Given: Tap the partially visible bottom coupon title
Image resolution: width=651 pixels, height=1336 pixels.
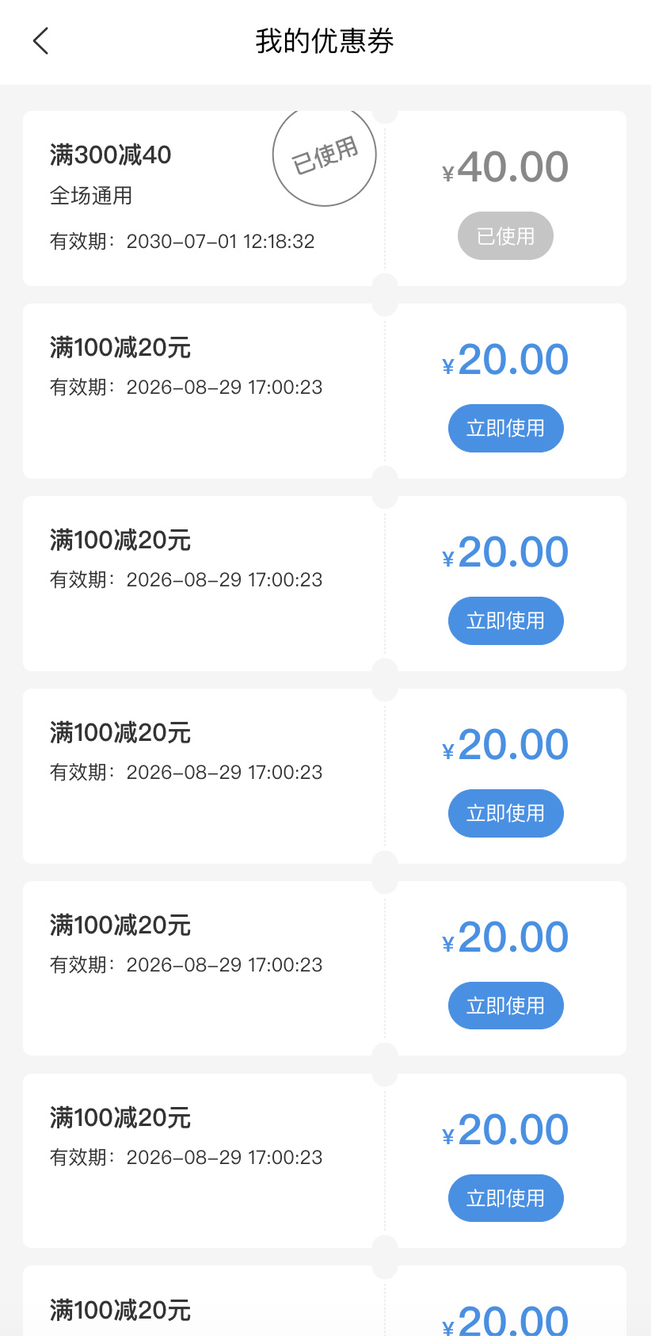Looking at the screenshot, I should [x=120, y=1311].
